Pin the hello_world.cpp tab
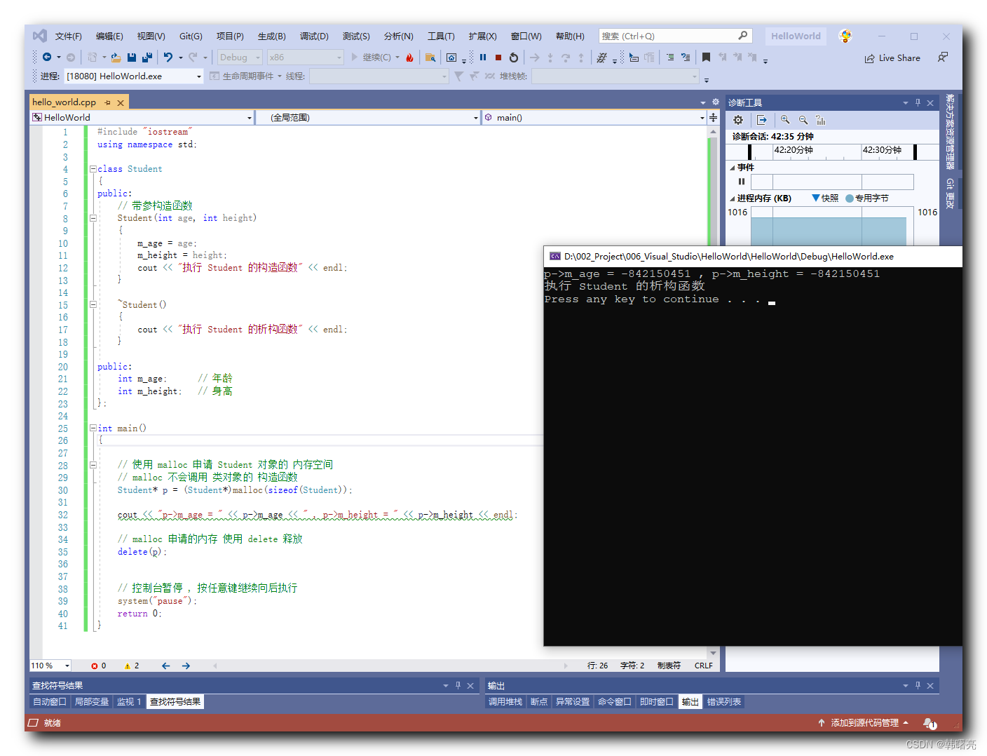Screen dimensions: 987x756 pyautogui.click(x=107, y=102)
